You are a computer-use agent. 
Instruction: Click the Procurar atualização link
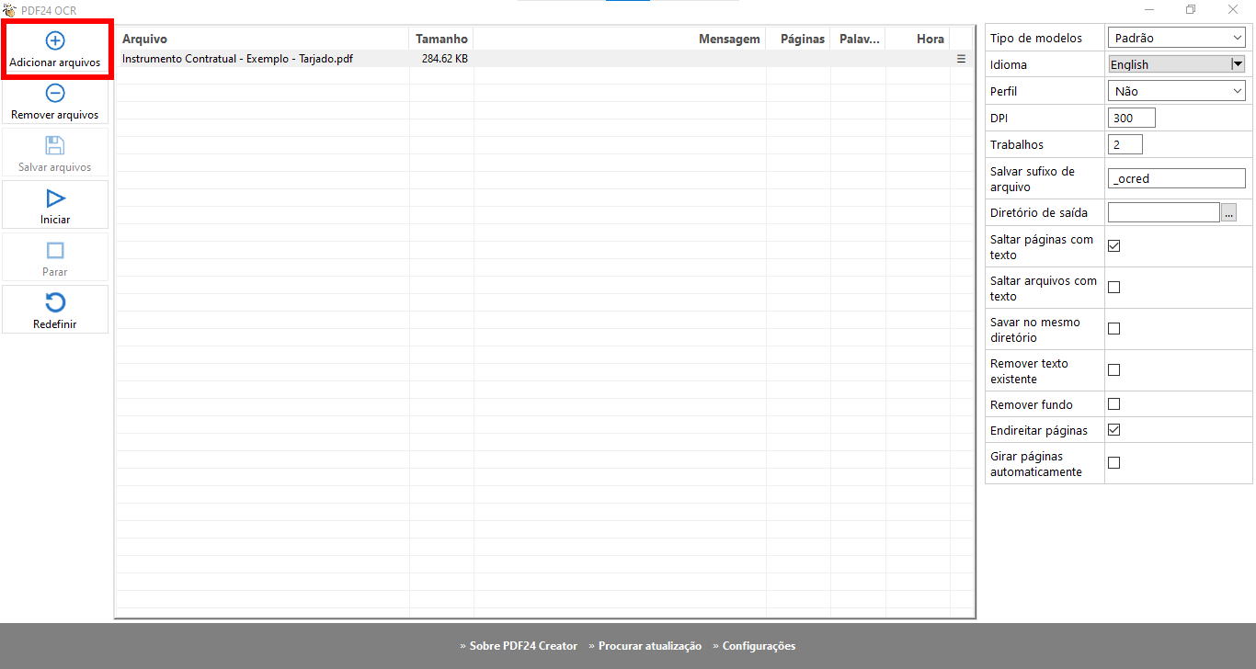[649, 646]
